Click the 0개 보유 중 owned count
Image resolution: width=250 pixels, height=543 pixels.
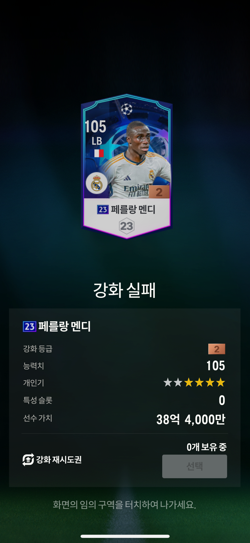click(207, 447)
